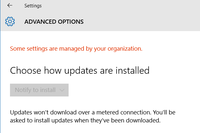This screenshot has width=200, height=133.
Task: Click the Settings window title text
Action: pyautogui.click(x=33, y=6)
